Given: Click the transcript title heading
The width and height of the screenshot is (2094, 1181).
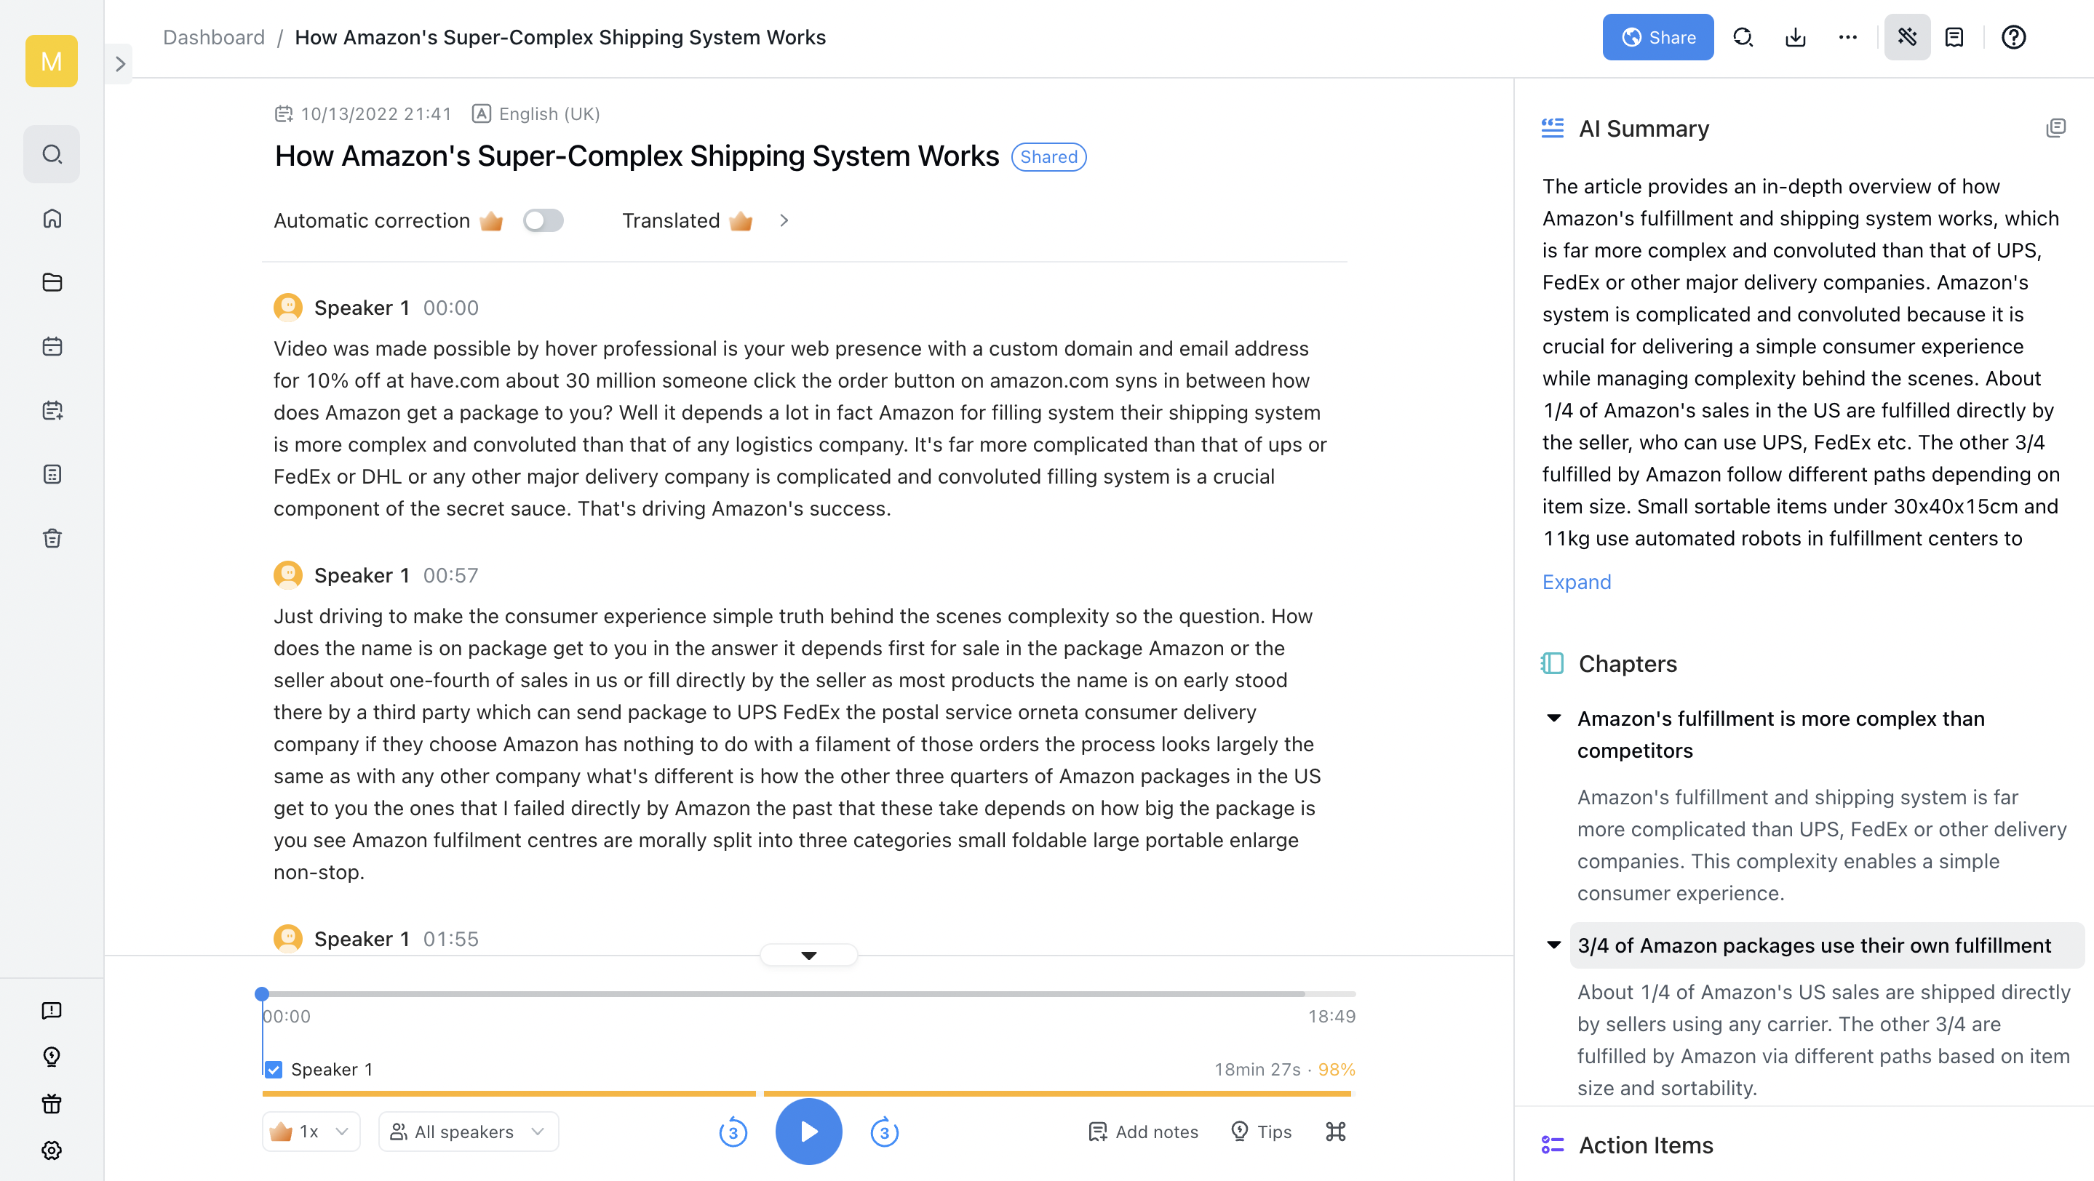Looking at the screenshot, I should [x=637, y=156].
